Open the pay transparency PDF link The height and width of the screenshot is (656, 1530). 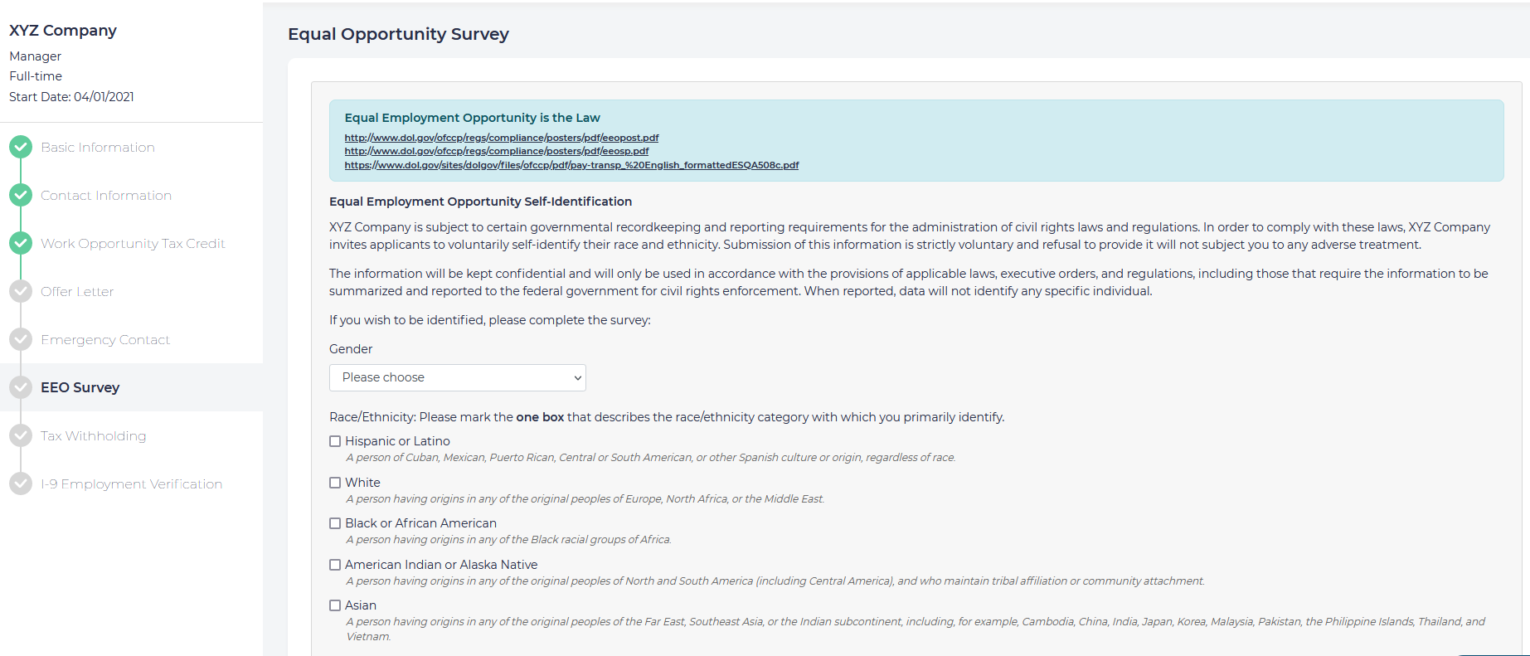[571, 165]
